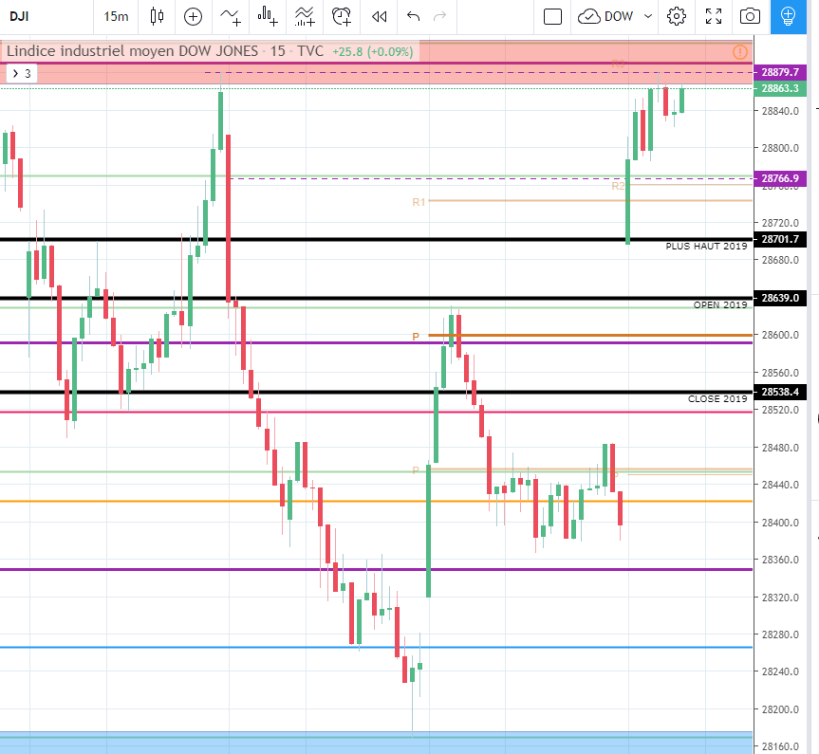Select the 28879.7 purple price label

[x=780, y=72]
